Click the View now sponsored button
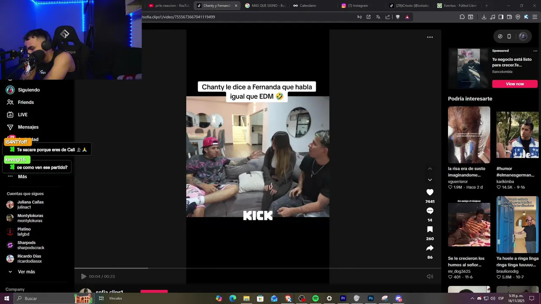Screen dimensions: 541x304 click(x=515, y=84)
